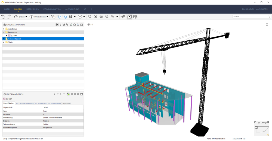Click the INFORMATIONEN panel back arrow
The height and width of the screenshot is (141, 272).
(54, 94)
